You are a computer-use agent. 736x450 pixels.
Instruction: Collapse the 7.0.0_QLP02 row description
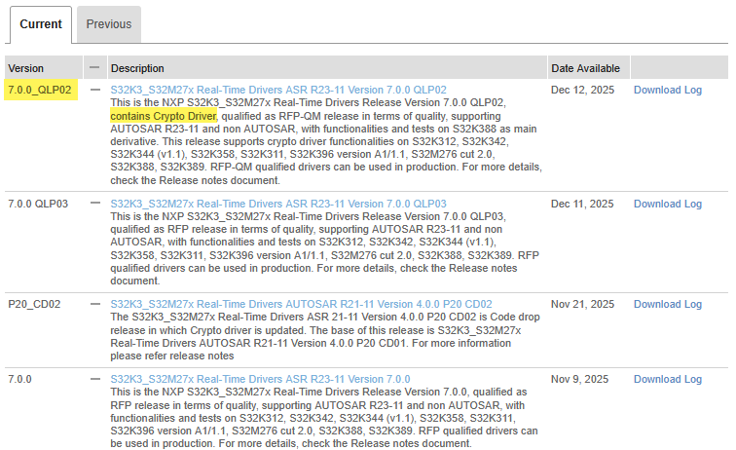click(95, 90)
